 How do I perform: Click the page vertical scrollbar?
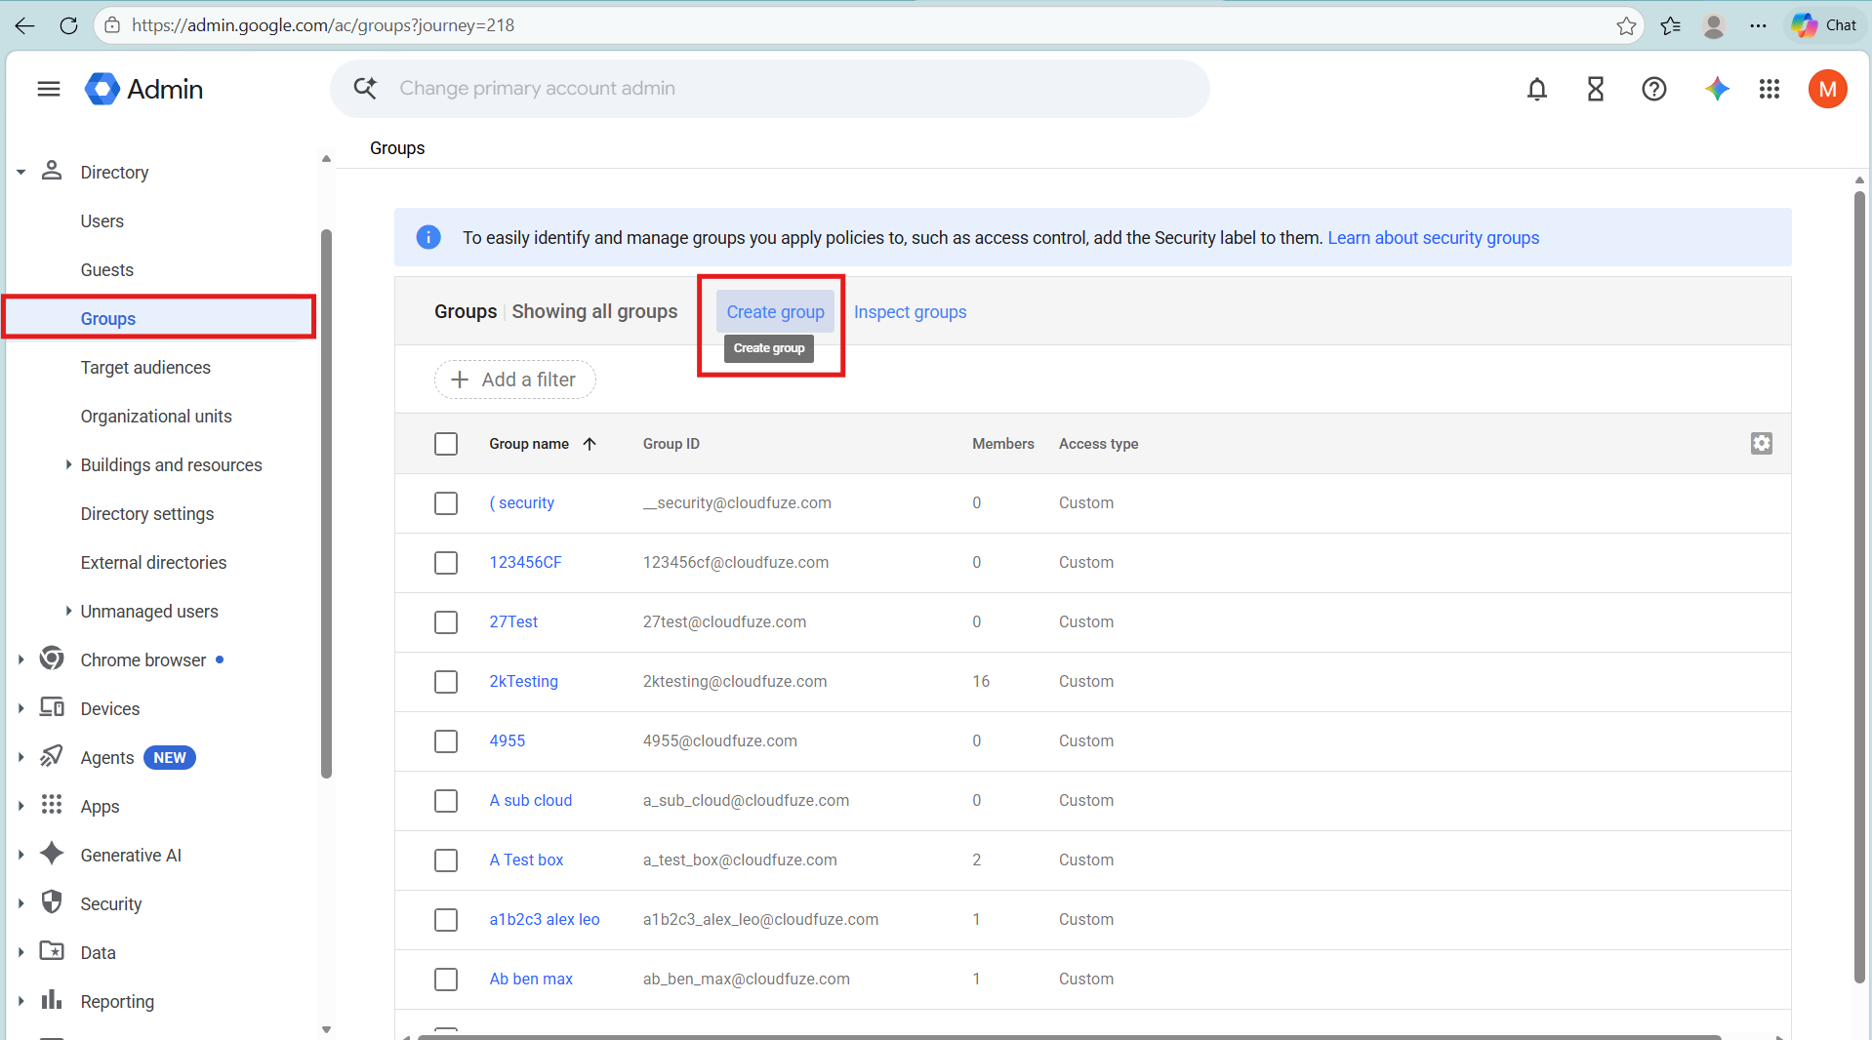coord(1859,585)
